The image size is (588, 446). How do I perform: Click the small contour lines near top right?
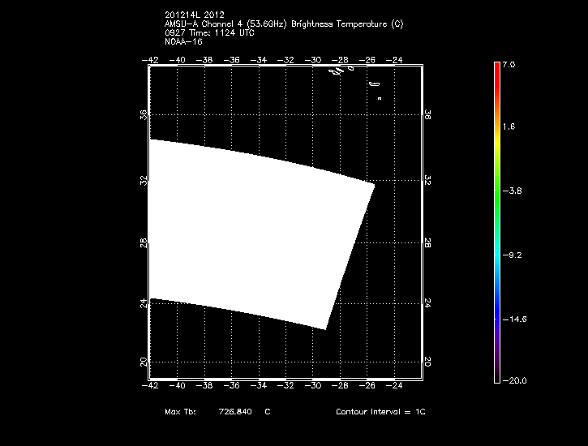[x=341, y=71]
